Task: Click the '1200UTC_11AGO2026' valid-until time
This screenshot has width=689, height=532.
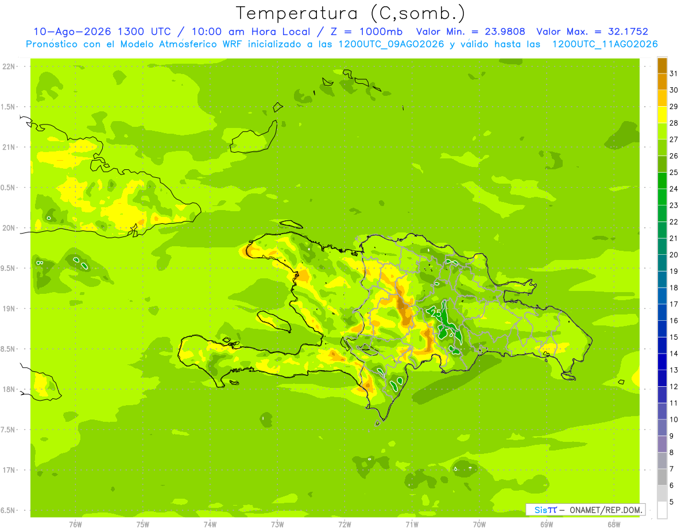Action: point(605,44)
